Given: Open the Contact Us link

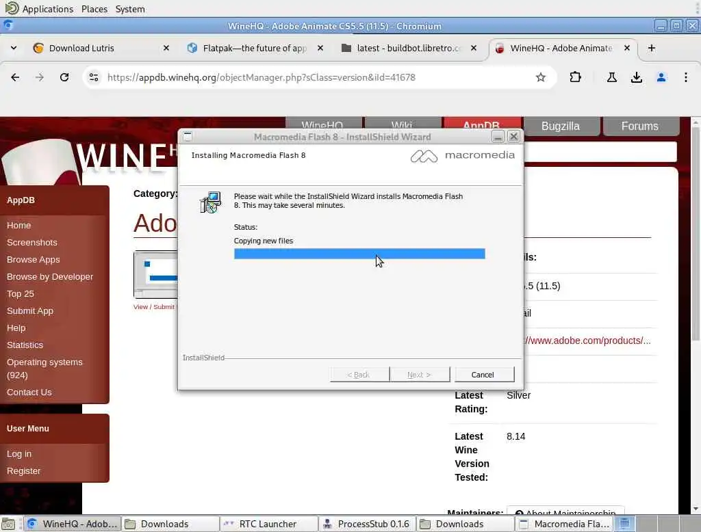Looking at the screenshot, I should click(29, 392).
